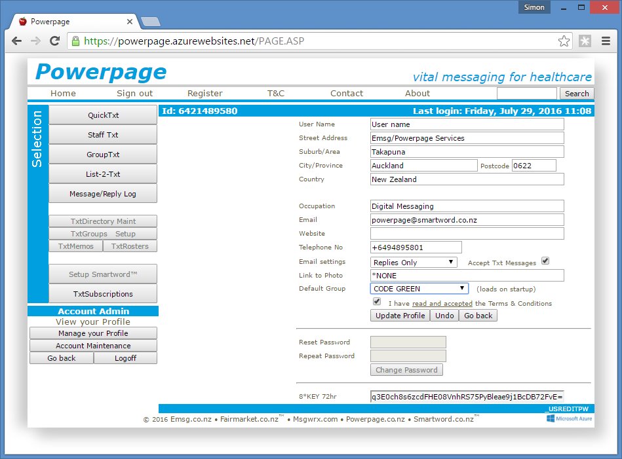Open the Email settings dropdown

pyautogui.click(x=413, y=261)
